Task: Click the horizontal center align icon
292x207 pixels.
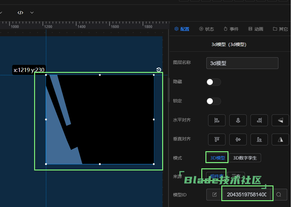Action: pos(238,120)
